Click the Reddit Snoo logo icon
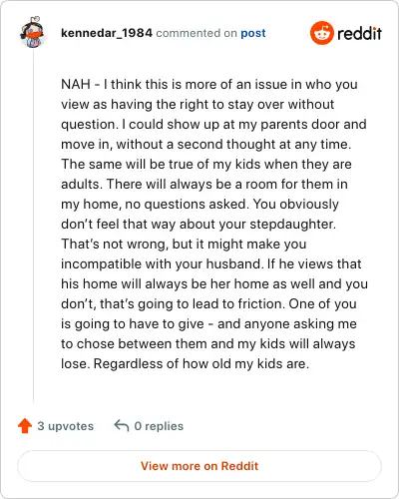The width and height of the screenshot is (399, 499). [x=321, y=33]
